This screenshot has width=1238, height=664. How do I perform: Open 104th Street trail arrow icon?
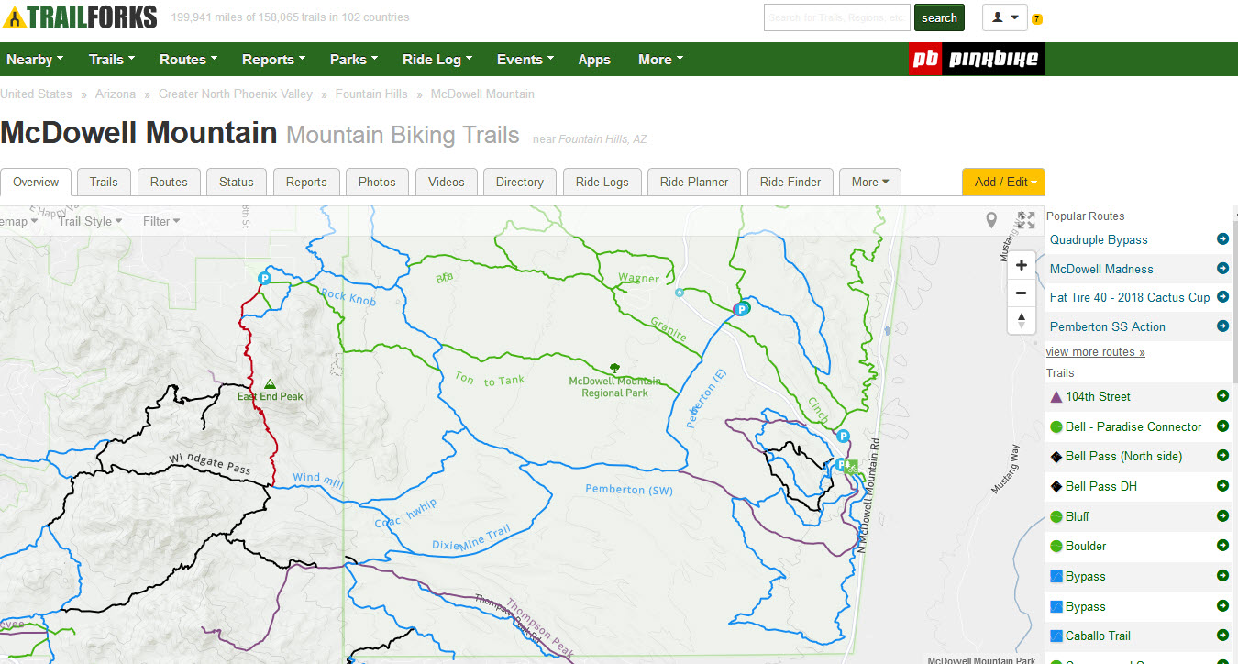point(1222,396)
